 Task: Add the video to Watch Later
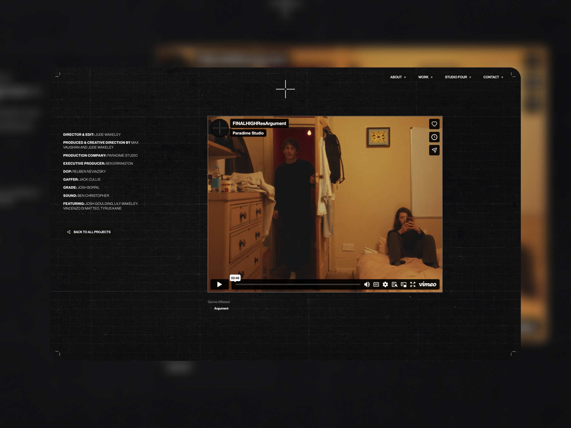tap(434, 137)
